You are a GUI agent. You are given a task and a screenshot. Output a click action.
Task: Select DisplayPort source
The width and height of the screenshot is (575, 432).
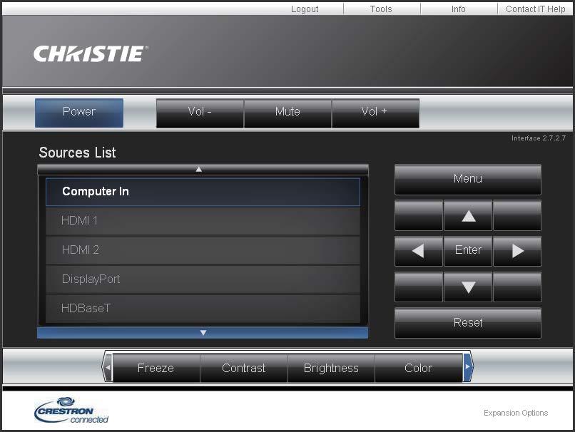[203, 279]
